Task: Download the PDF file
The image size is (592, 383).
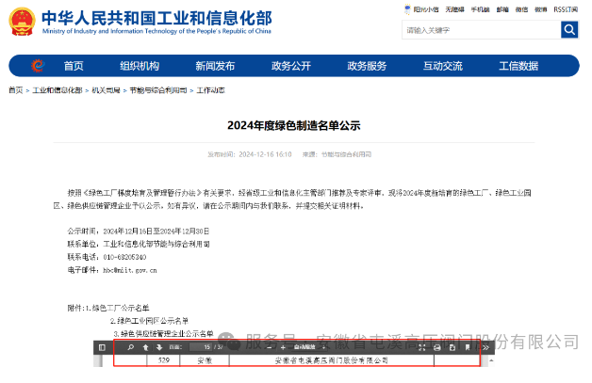Action: pyautogui.click(x=452, y=347)
